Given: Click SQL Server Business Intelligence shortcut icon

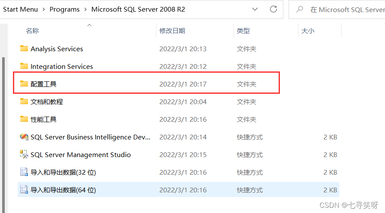Looking at the screenshot, I should pyautogui.click(x=24, y=137).
